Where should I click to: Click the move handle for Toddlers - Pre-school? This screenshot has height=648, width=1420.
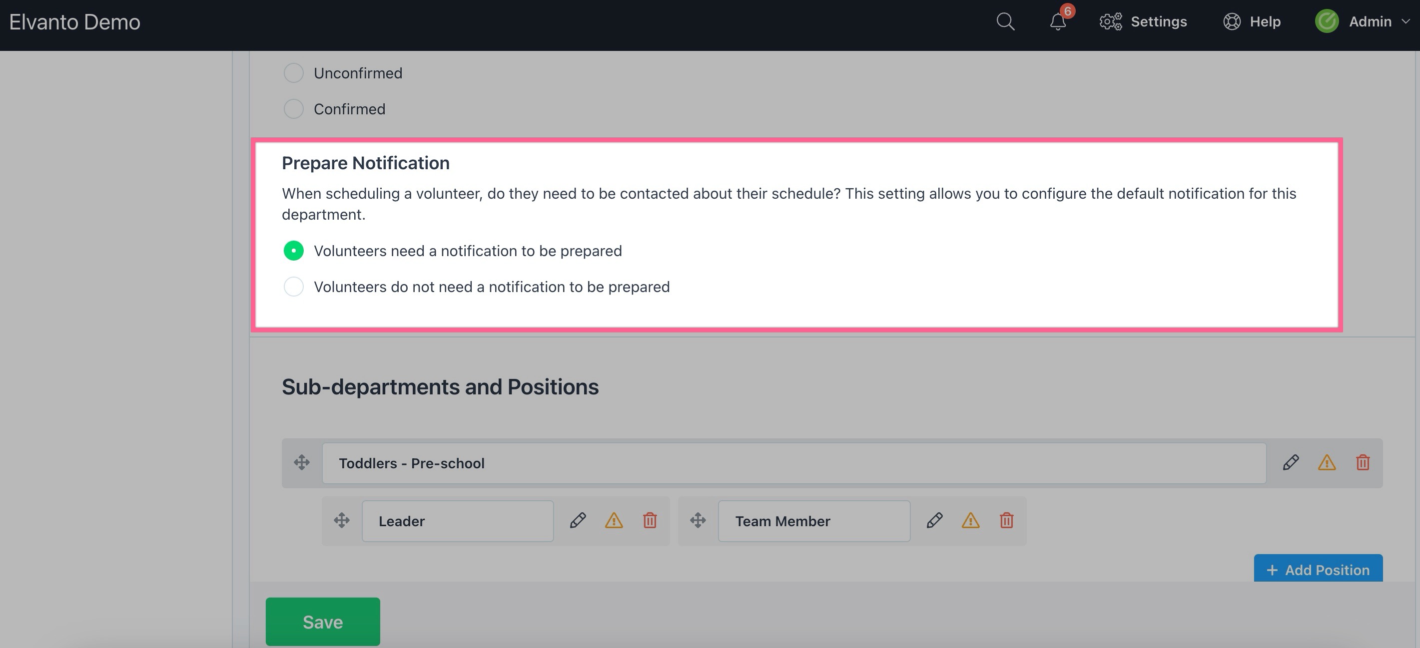(301, 462)
